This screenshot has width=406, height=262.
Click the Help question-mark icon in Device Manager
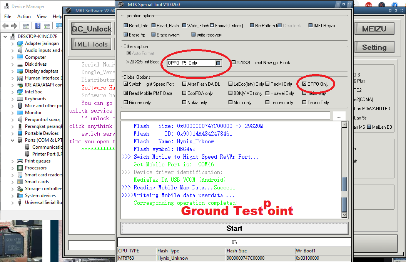pyautogui.click(x=38, y=26)
